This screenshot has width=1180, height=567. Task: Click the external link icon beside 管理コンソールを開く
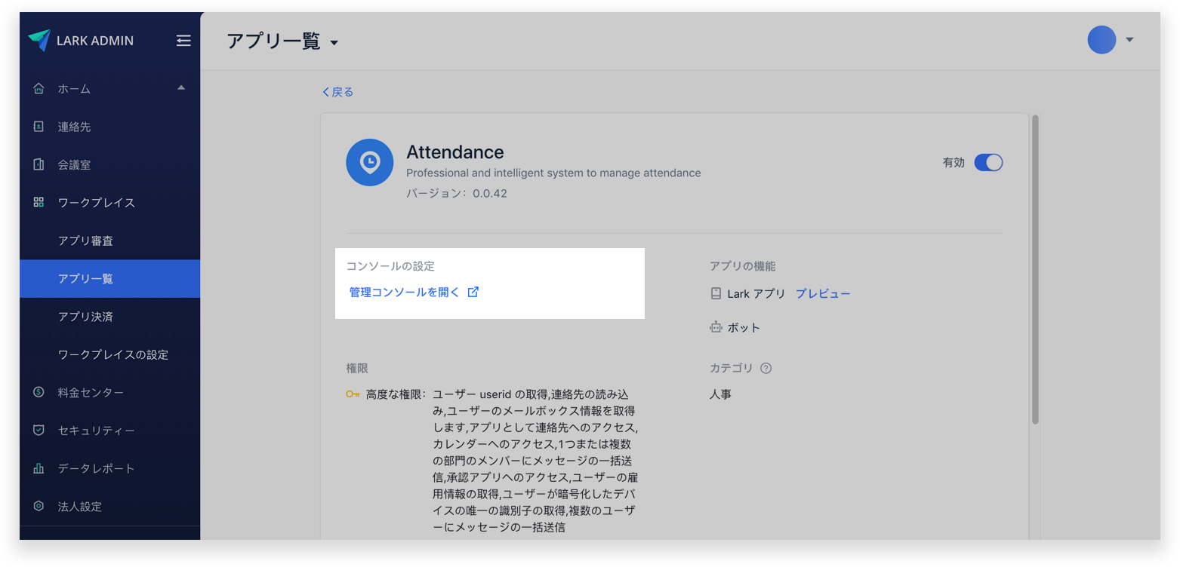click(473, 293)
